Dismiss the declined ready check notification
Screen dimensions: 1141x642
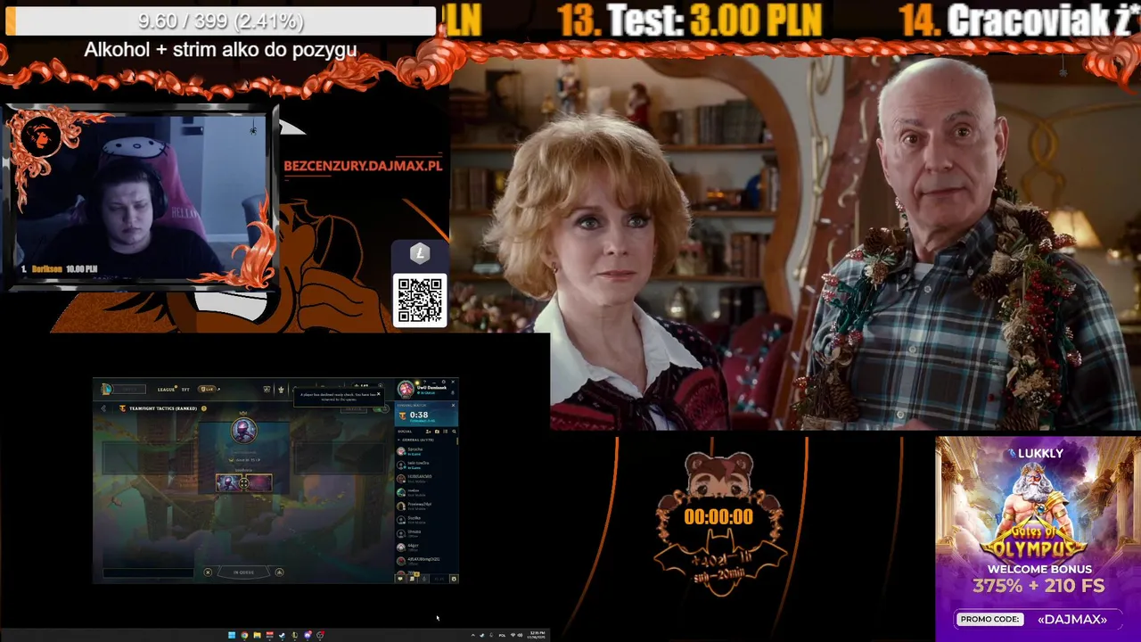[378, 394]
